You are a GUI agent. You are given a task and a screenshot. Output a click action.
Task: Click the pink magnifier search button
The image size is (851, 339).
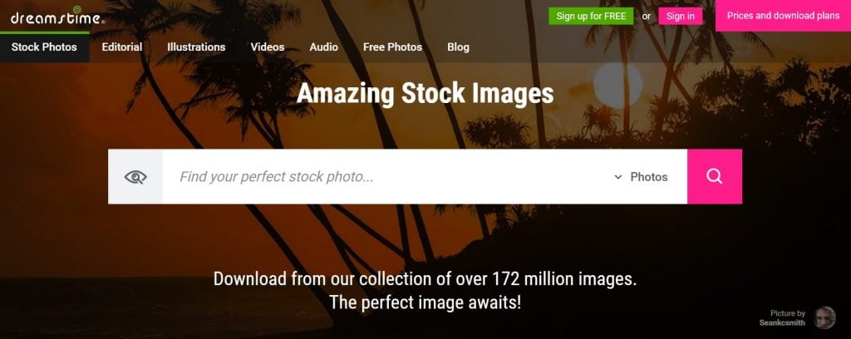click(714, 177)
